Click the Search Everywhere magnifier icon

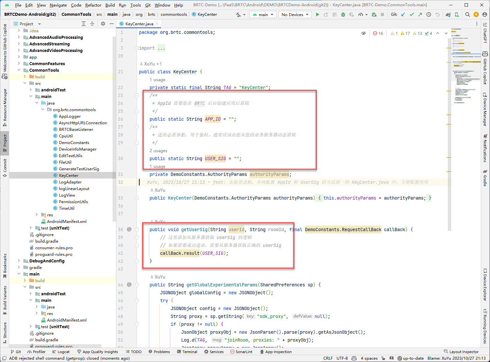468,14
